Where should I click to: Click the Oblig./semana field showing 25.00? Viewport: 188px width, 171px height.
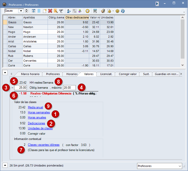click(x=21, y=88)
